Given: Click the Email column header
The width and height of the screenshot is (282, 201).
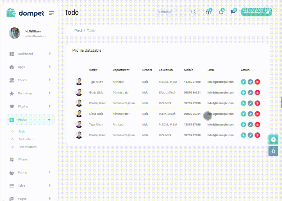Looking at the screenshot, I should click(x=211, y=70).
